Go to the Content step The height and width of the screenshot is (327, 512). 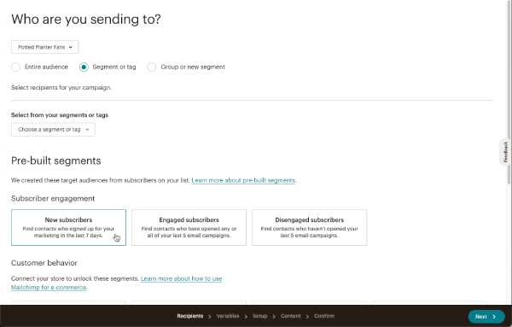(290, 316)
